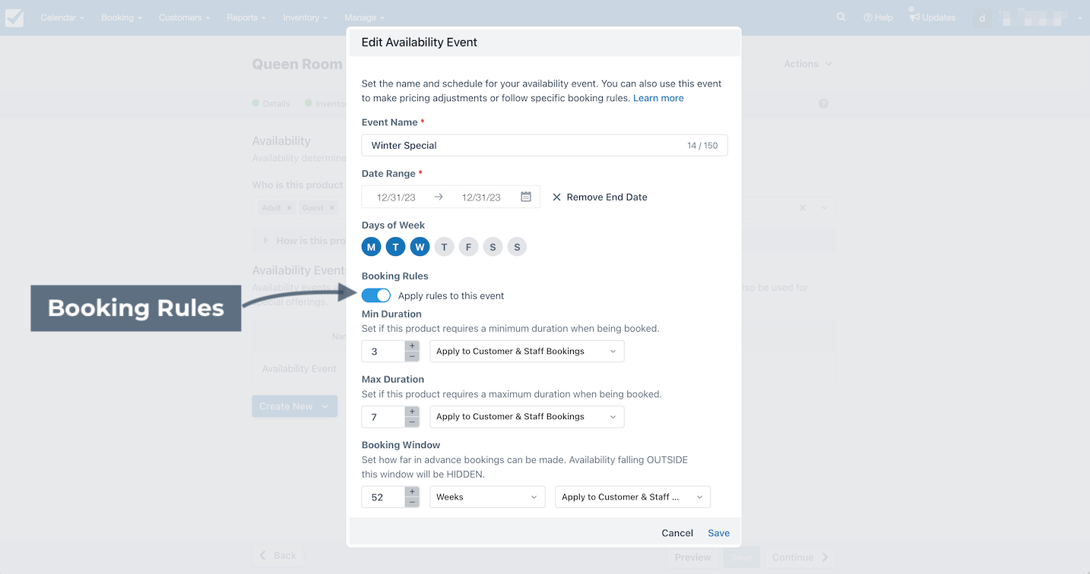The image size is (1090, 574).
Task: Increase Max Duration with plus button
Action: [412, 412]
